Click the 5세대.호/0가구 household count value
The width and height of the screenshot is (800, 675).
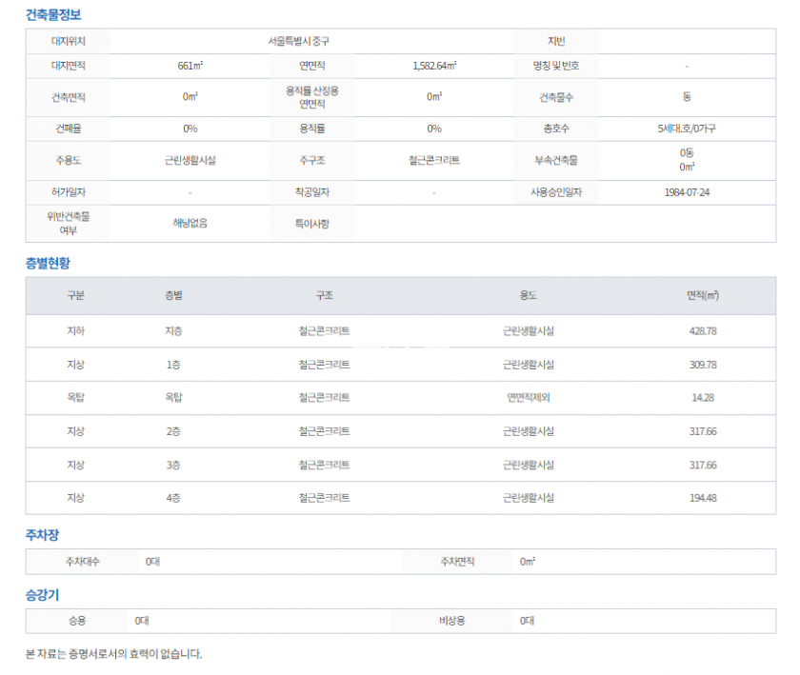click(687, 129)
